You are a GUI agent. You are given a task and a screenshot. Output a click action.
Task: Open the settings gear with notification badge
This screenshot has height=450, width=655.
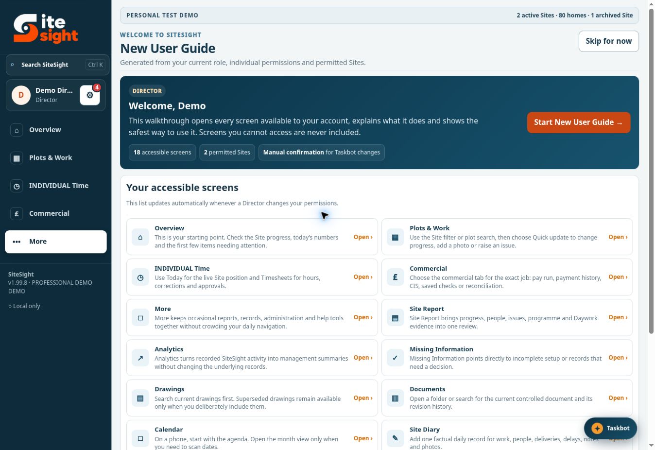pos(90,95)
